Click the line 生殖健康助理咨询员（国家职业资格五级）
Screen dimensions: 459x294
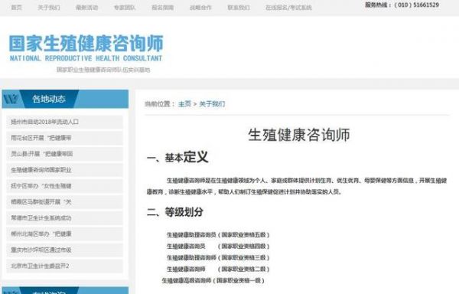click(218, 235)
